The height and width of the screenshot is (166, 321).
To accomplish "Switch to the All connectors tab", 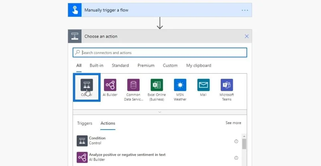I will point(79,66).
